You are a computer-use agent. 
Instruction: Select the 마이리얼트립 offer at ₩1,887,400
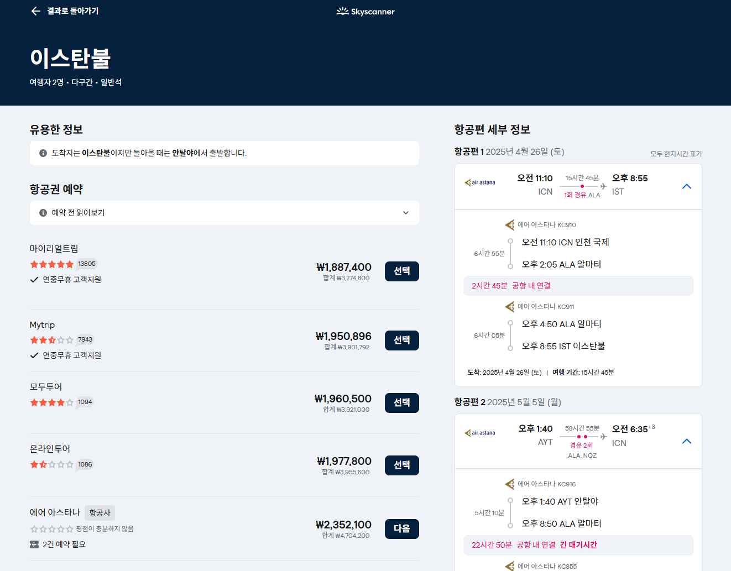click(402, 271)
